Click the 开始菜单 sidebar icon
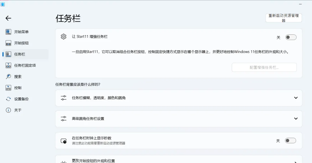312x163 pixels. [x=8, y=32]
